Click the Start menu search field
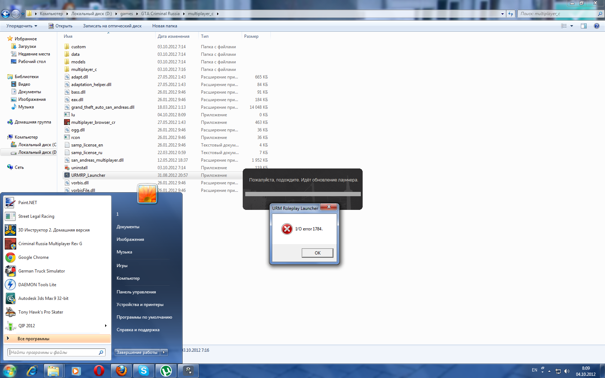 (x=57, y=352)
